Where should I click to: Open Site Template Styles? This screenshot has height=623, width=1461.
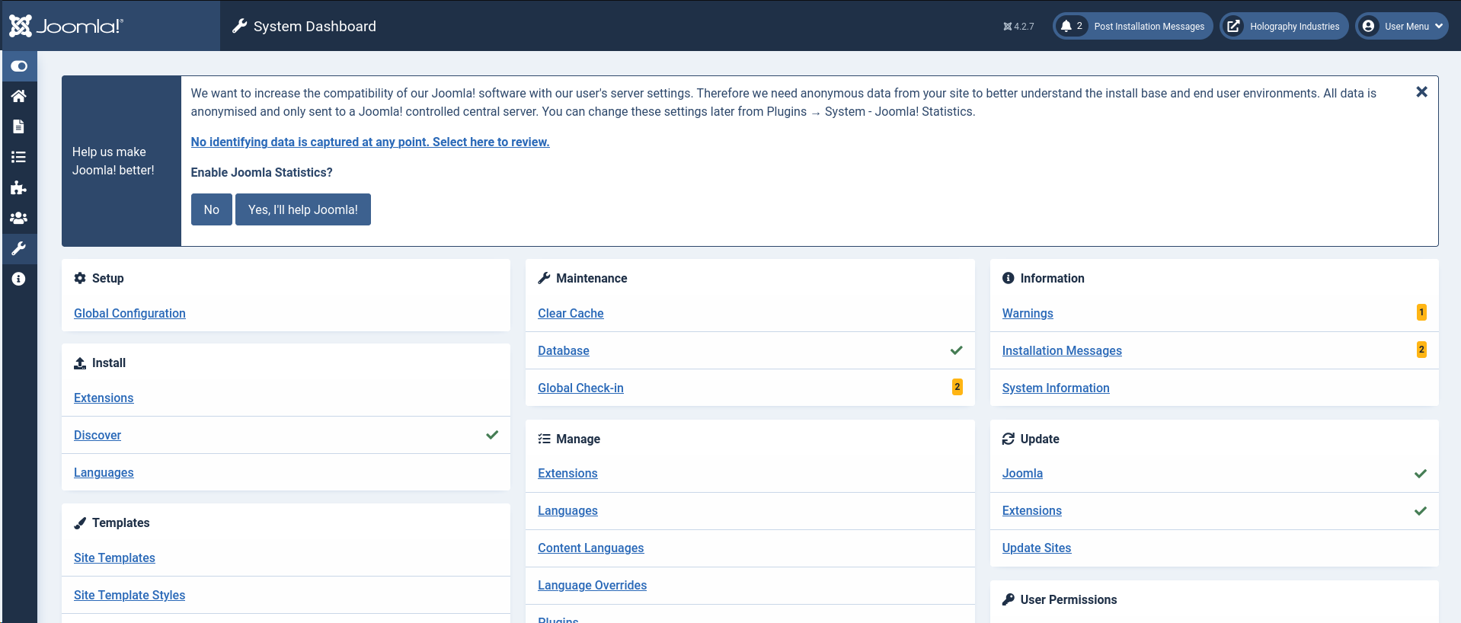[129, 595]
